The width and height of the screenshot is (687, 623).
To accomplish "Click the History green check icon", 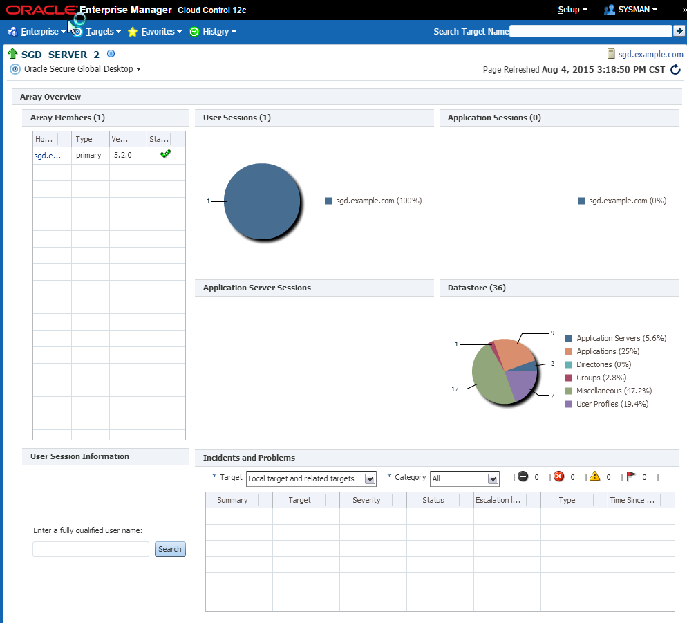I will click(194, 32).
